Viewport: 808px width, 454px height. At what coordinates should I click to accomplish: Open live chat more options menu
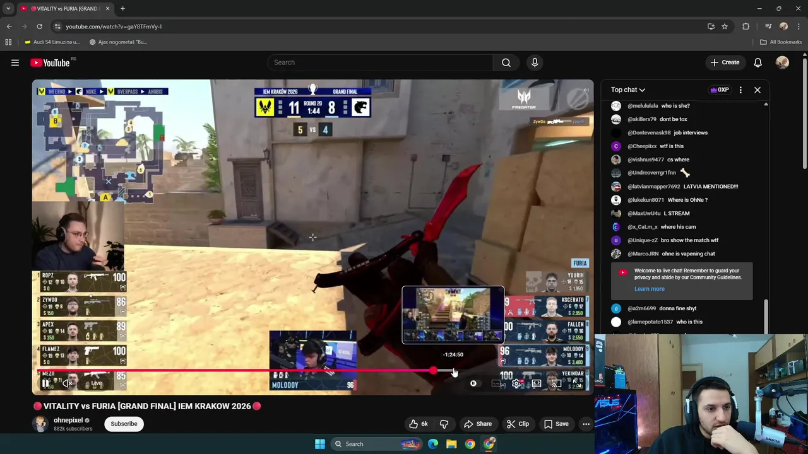[x=740, y=90]
